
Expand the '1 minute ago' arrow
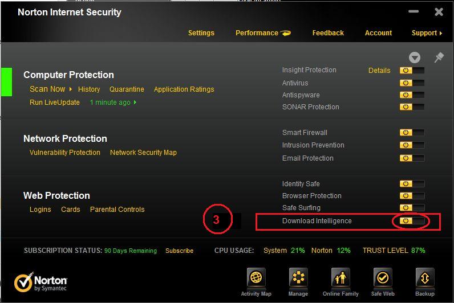pyautogui.click(x=135, y=103)
